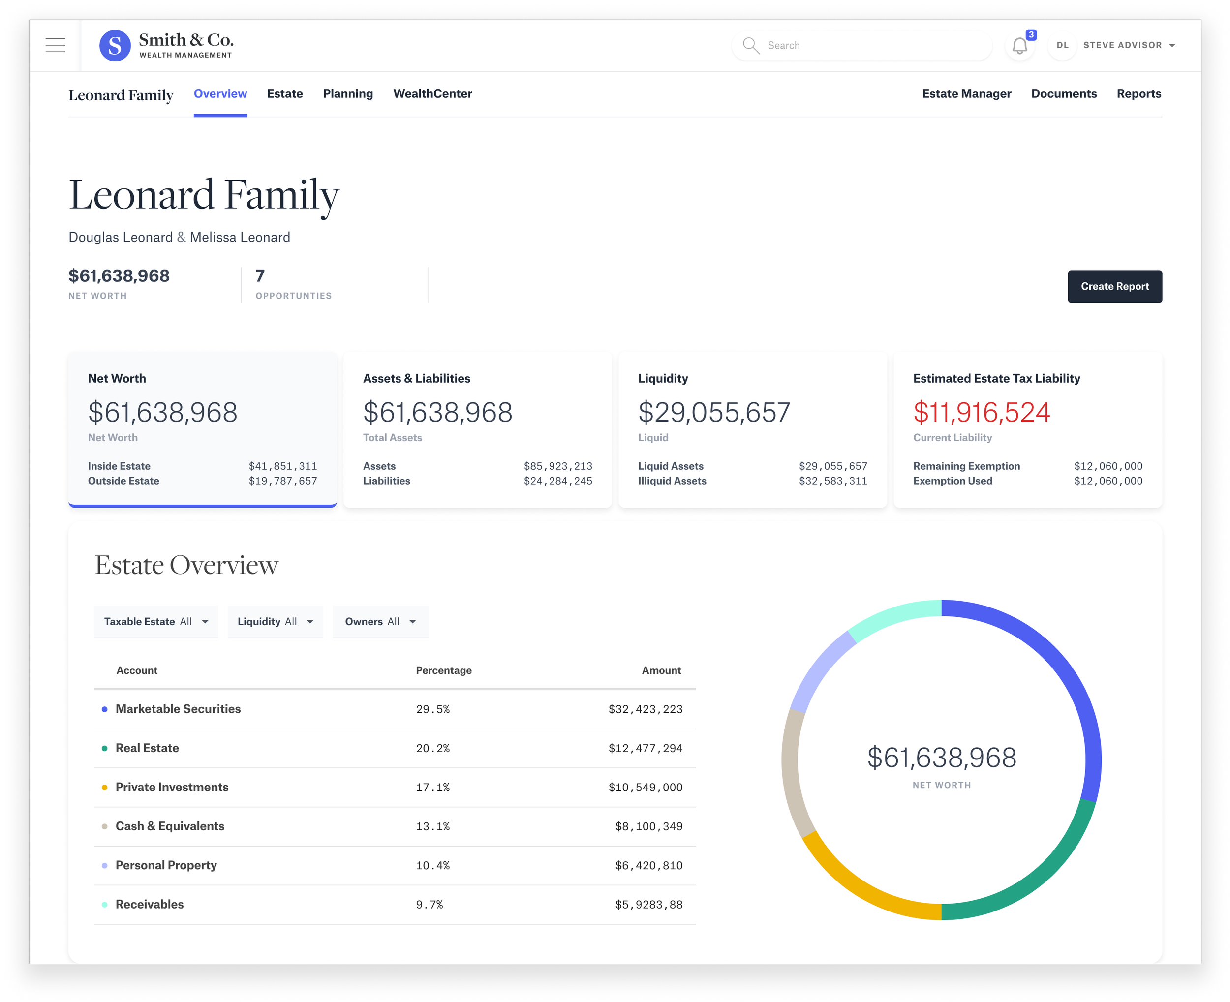Click into the Search input field
Screen dimensions: 1230x1002
[x=837, y=45]
